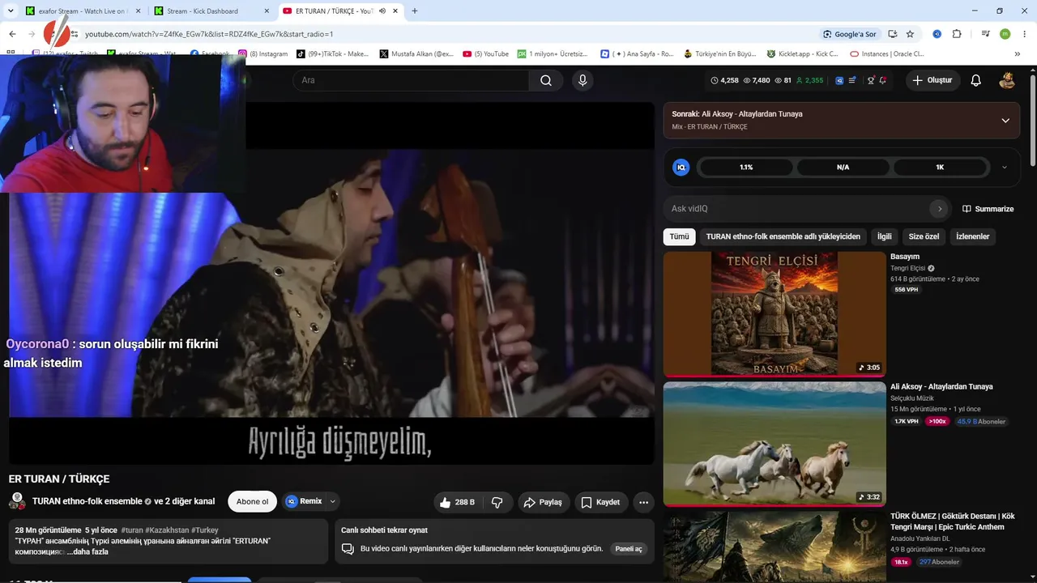Open the YouTube account avatar menu

coord(1007,80)
